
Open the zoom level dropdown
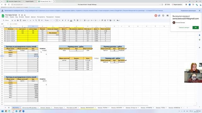pos(25,20)
